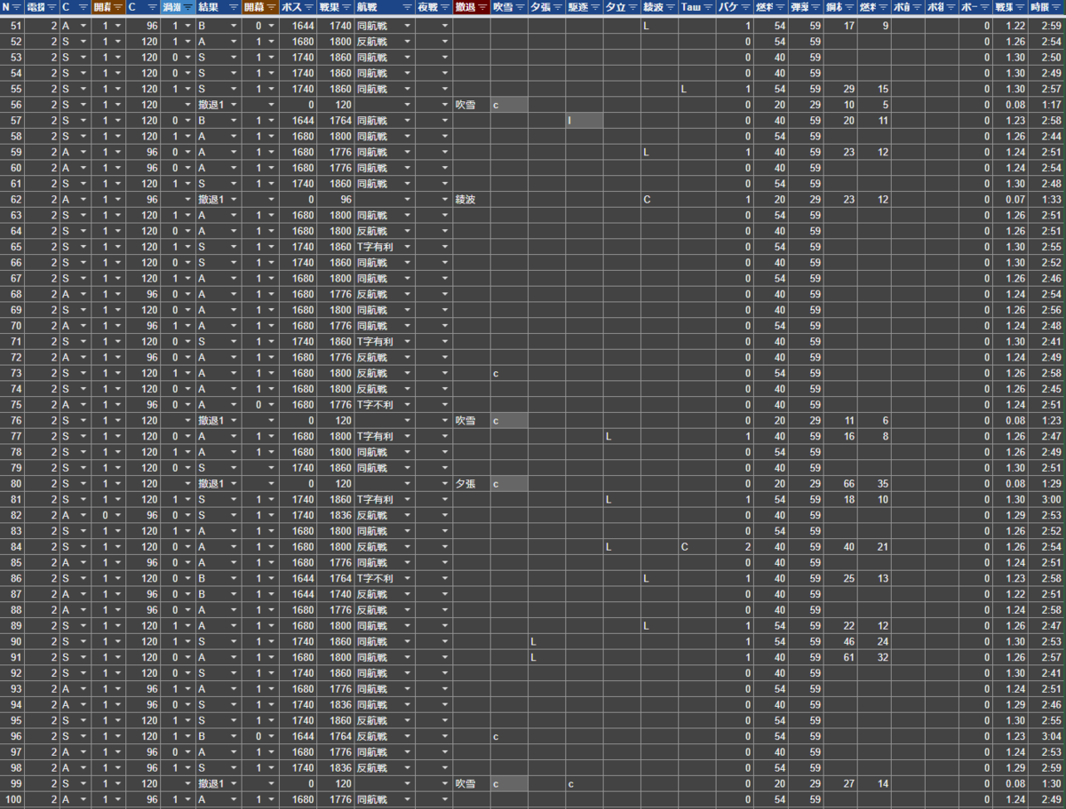Select the 綾波 retreat cell in row 62
Viewport: 1066px width, 809px height.
[x=471, y=200]
